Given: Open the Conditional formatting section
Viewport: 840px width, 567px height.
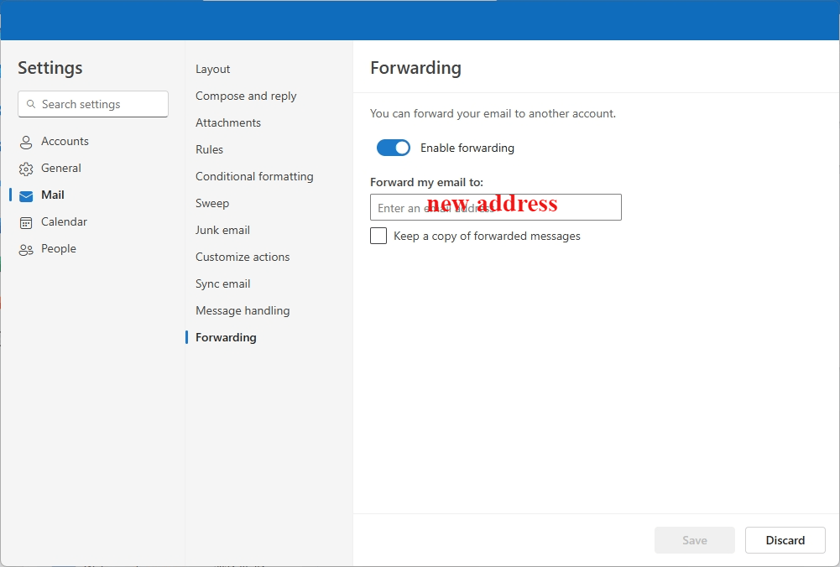Looking at the screenshot, I should point(254,176).
